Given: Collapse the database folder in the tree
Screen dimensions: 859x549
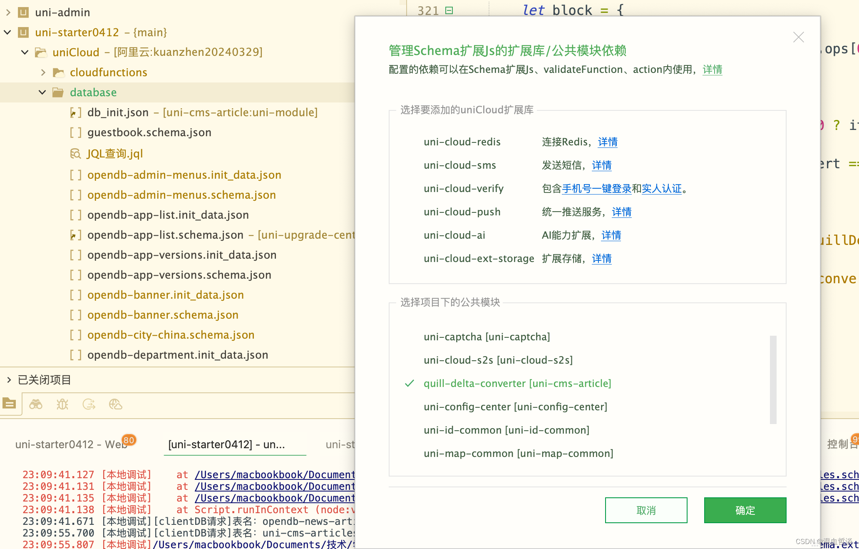Looking at the screenshot, I should coord(42,92).
